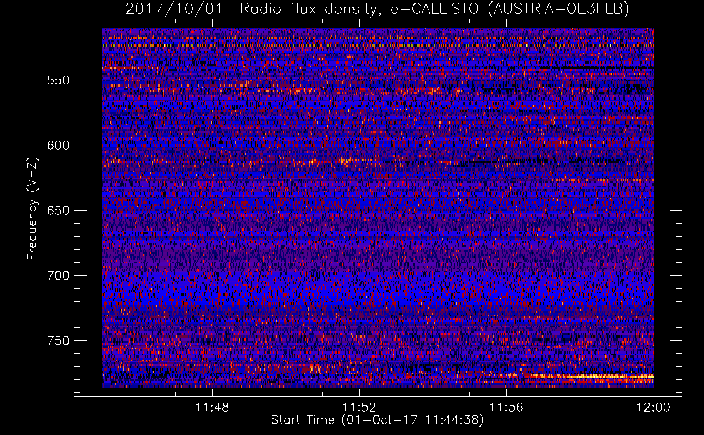Click the plot title text "2017/10/01 Radio flux density, e-CALLISTO (AUSTRIA-OE3FLB)"
704x435 pixels.
(377, 9)
